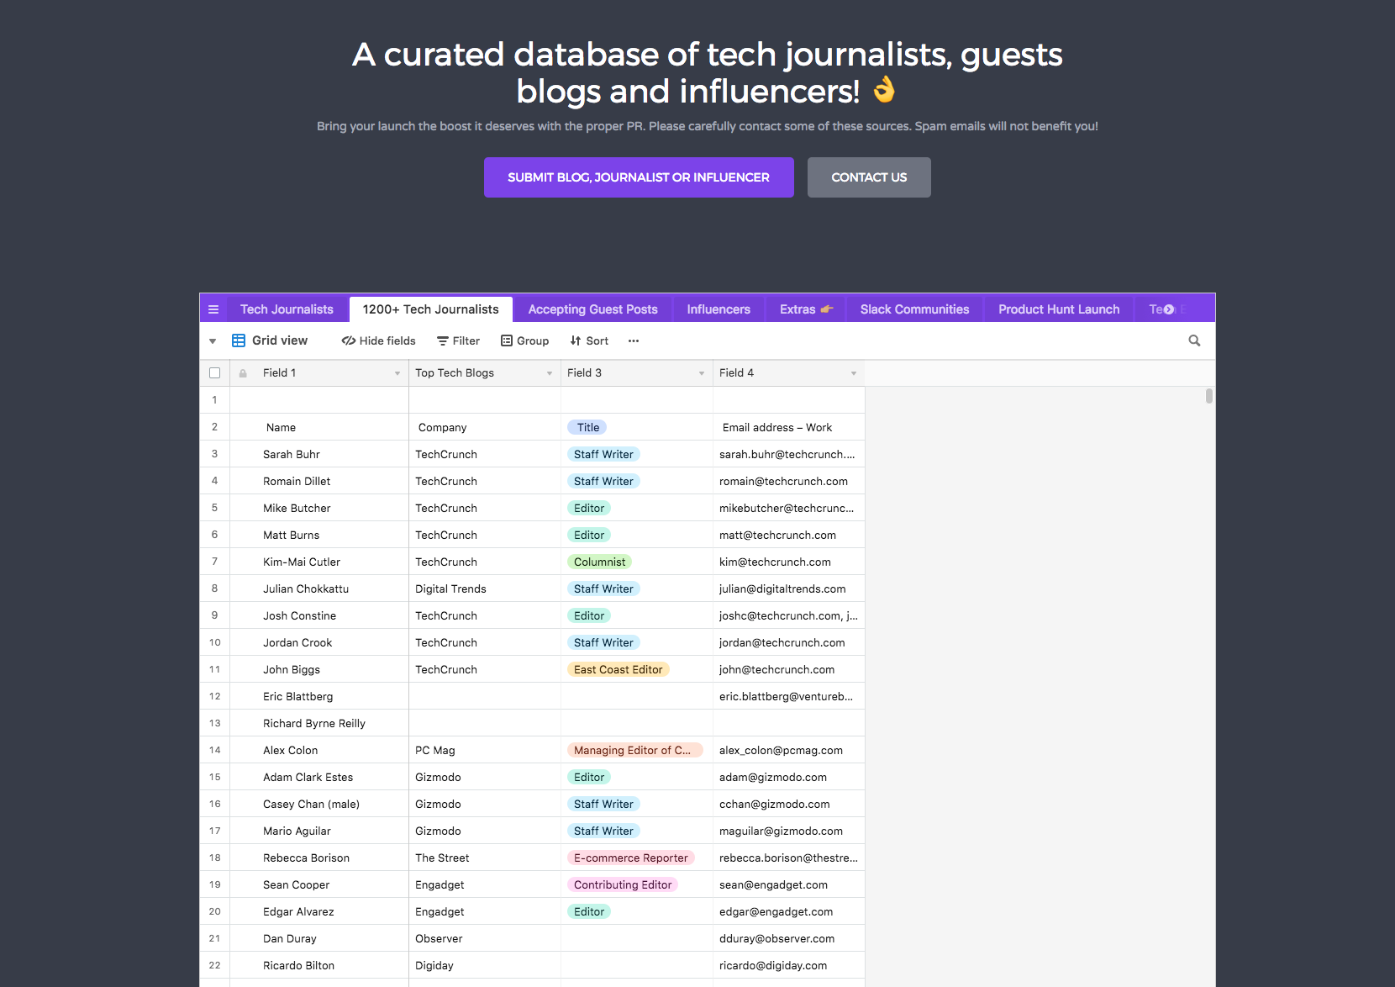Click the 'Digiday' company cell

coord(485,965)
